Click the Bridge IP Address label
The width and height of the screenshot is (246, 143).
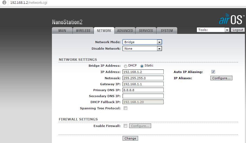(x=104, y=66)
